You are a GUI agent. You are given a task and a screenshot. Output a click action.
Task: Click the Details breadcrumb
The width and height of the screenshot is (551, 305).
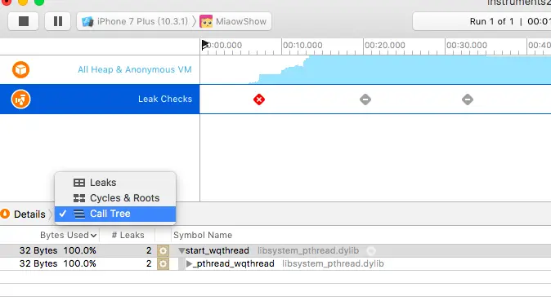(x=29, y=214)
